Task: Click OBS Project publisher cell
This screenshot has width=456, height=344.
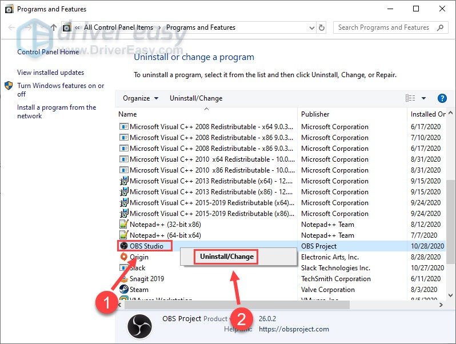Action: (319, 246)
